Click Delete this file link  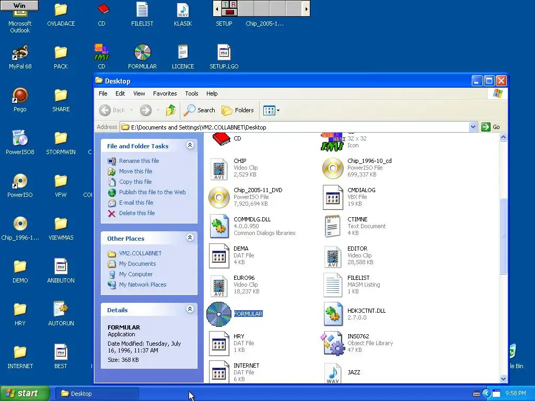coord(137,213)
